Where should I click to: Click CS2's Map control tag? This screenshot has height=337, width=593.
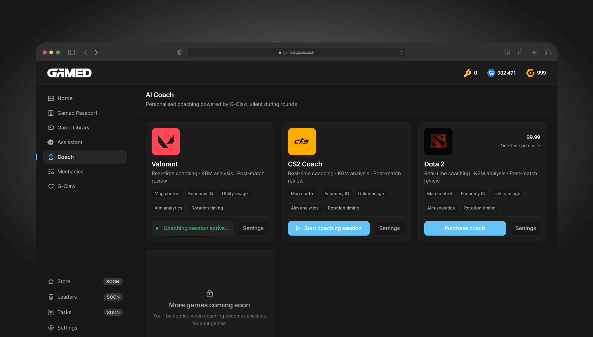pyautogui.click(x=303, y=194)
